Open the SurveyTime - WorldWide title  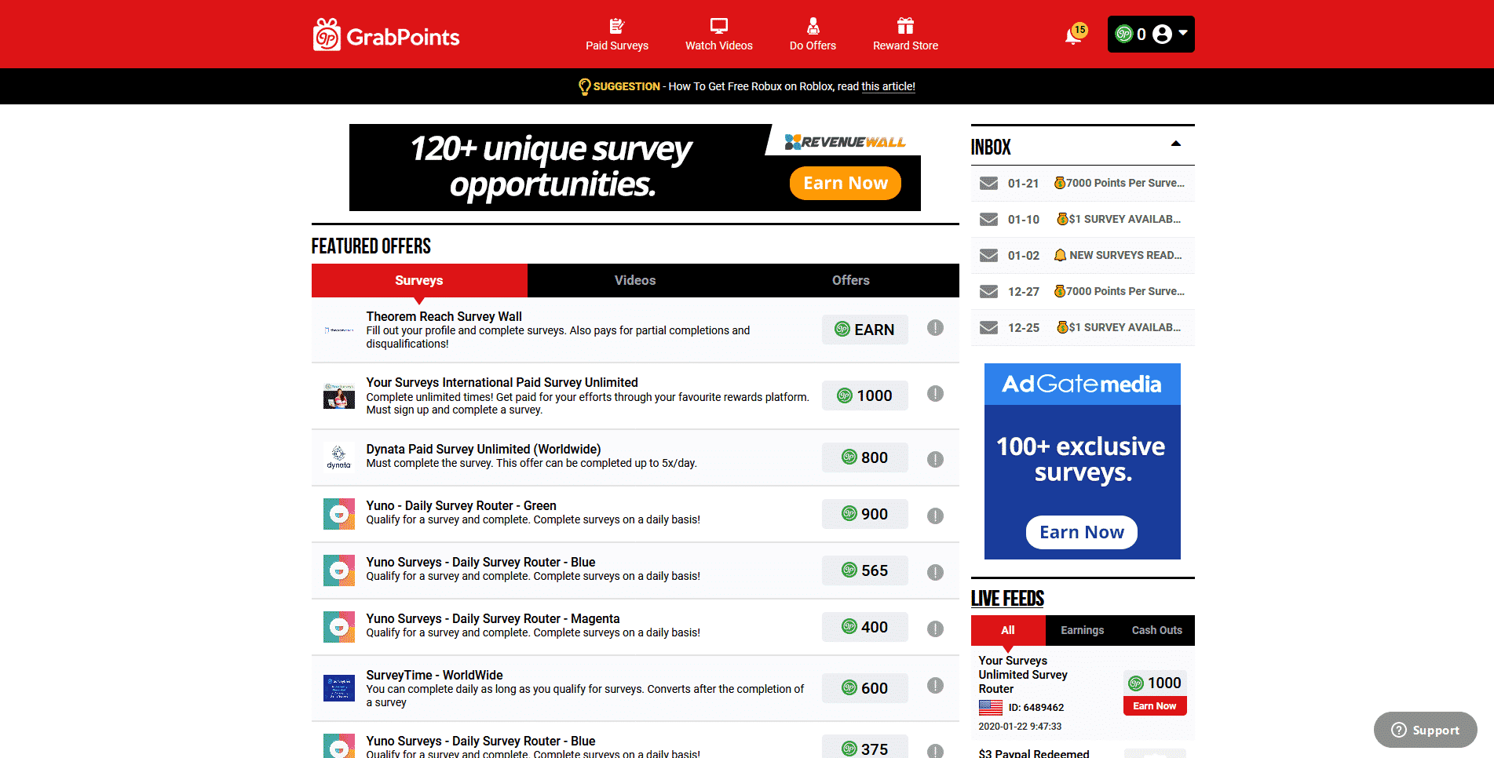(x=434, y=675)
